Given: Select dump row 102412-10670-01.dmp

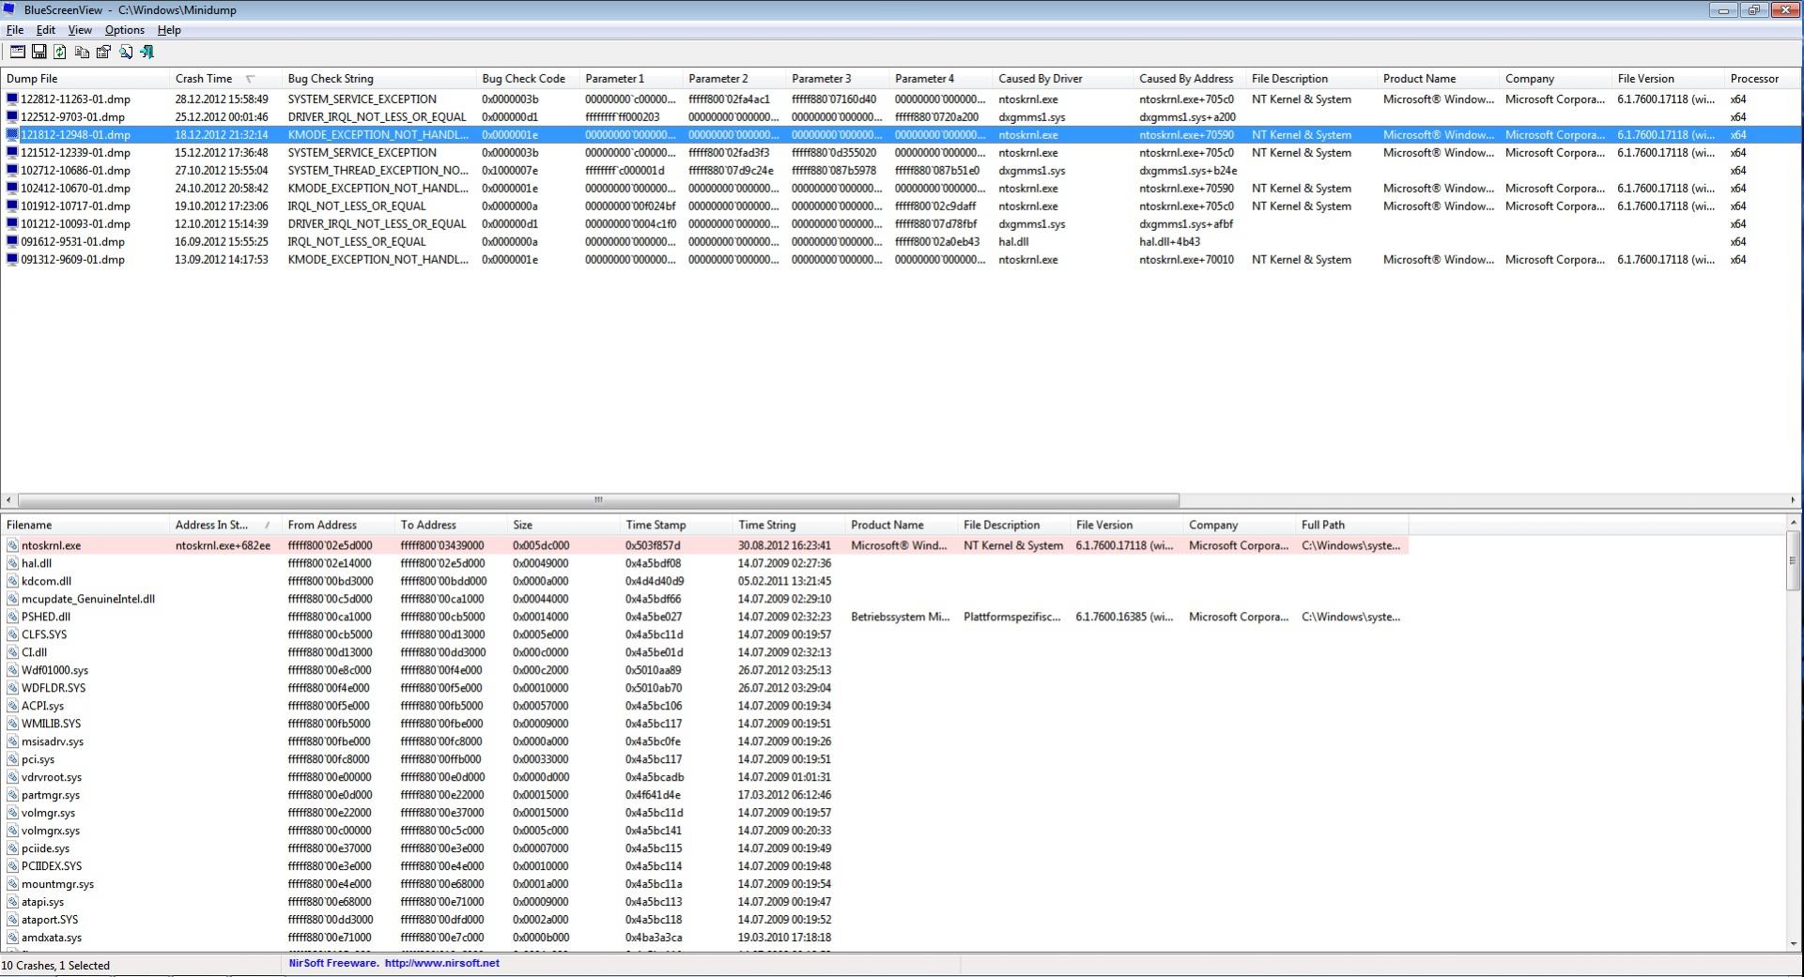Looking at the screenshot, I should (x=902, y=188).
